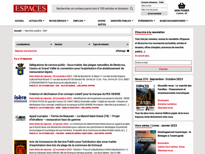Click the Isère Attractivité logo

[x=20, y=98]
